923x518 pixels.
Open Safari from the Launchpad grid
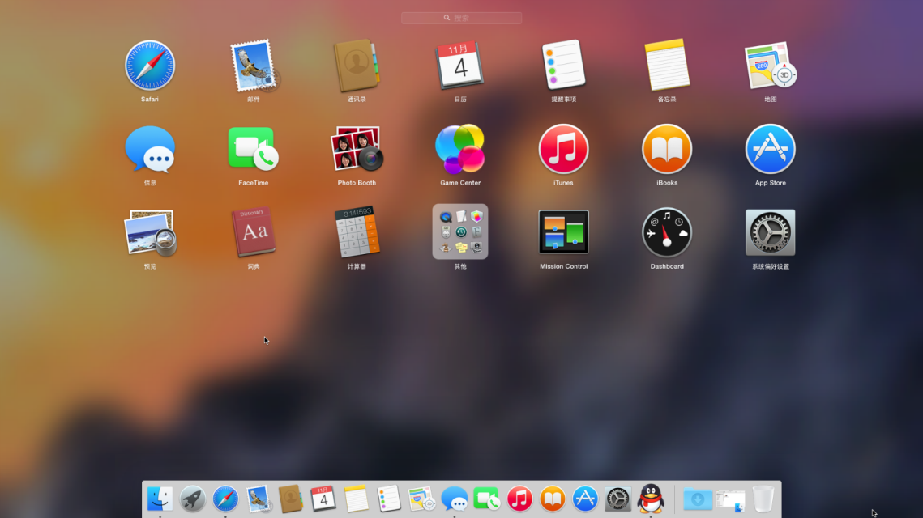[150, 66]
